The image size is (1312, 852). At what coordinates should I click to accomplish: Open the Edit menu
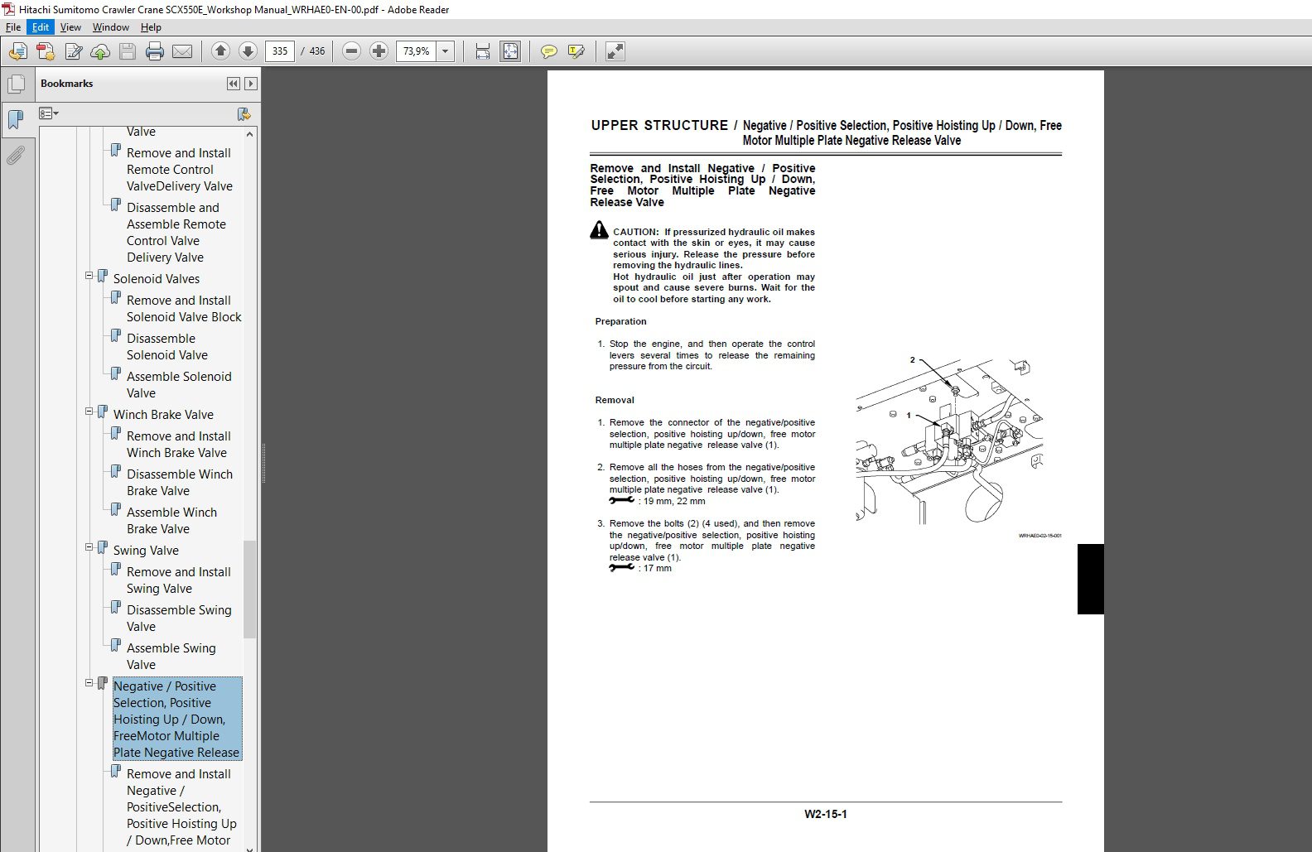coord(41,27)
